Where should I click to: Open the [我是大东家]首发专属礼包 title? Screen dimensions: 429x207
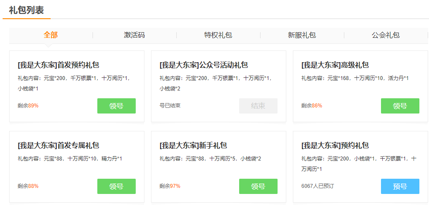(58, 146)
